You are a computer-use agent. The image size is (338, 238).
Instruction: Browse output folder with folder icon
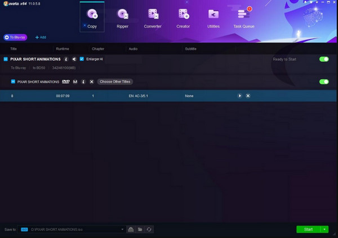click(140, 230)
